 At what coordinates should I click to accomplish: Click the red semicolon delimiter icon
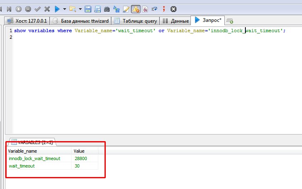coord(164,8)
